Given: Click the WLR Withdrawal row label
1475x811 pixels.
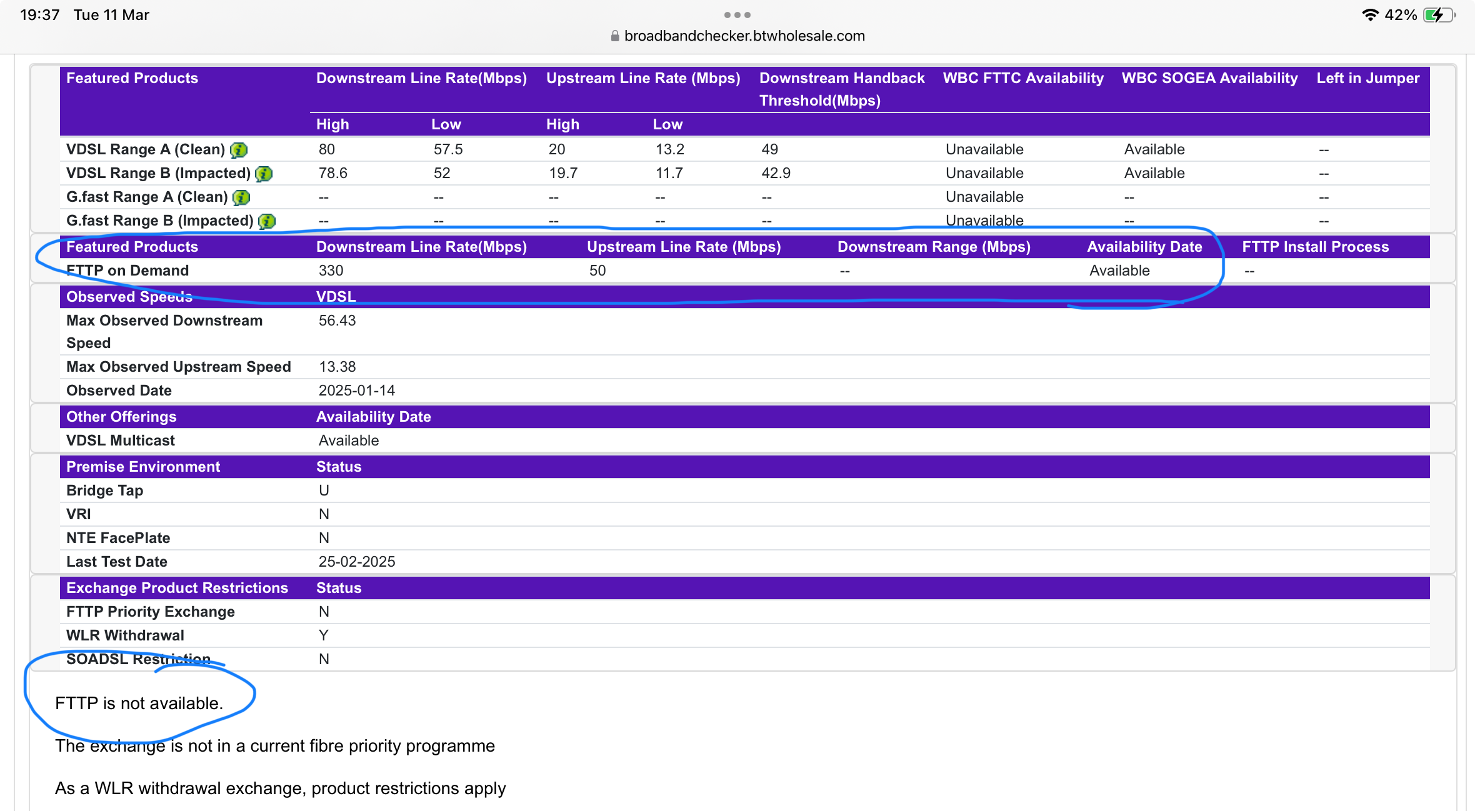Looking at the screenshot, I should [125, 635].
